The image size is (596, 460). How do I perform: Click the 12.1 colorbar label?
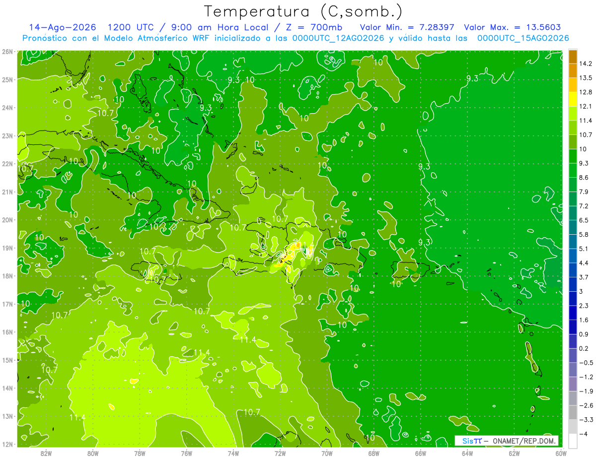[585, 106]
